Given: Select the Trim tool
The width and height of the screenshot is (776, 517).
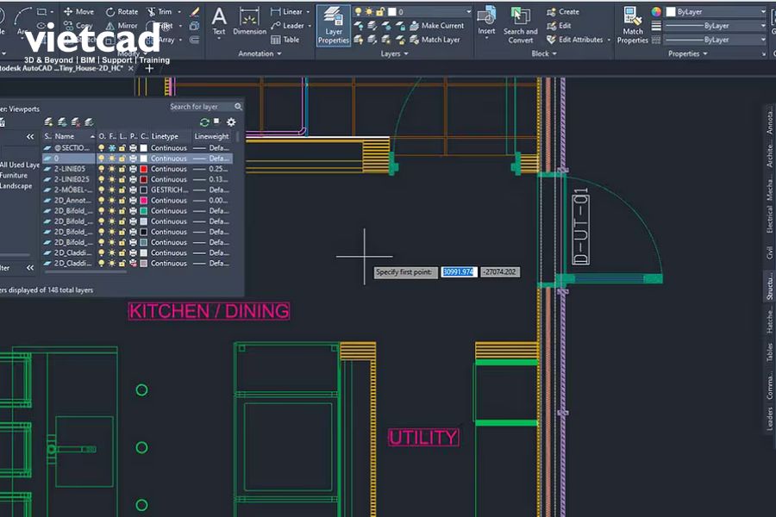Looking at the screenshot, I should point(160,11).
